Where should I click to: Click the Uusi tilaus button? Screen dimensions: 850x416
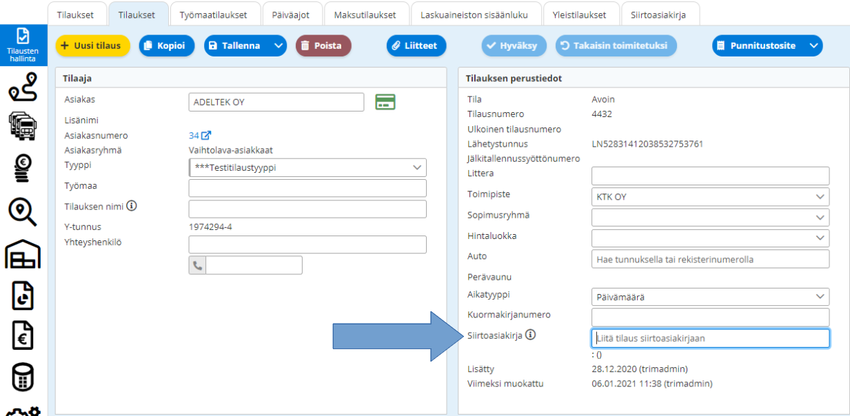[92, 45]
